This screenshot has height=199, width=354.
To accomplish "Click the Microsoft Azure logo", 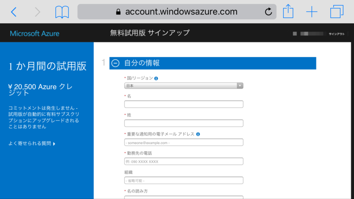I will tap(35, 34).
